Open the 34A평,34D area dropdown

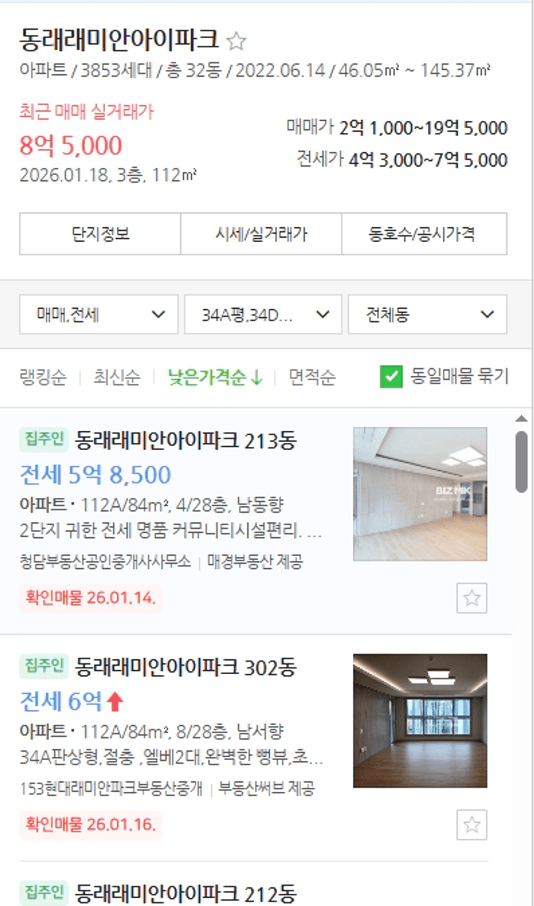tap(263, 314)
